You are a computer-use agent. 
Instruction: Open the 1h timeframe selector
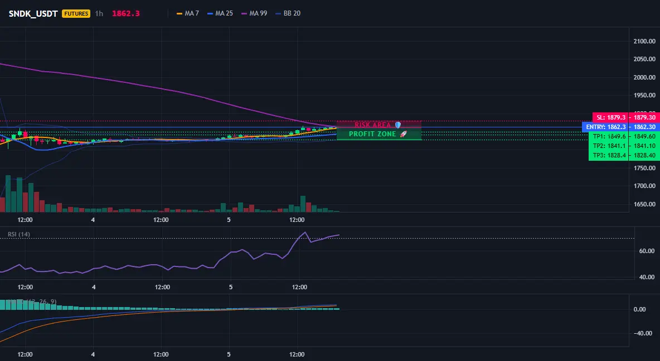point(99,13)
